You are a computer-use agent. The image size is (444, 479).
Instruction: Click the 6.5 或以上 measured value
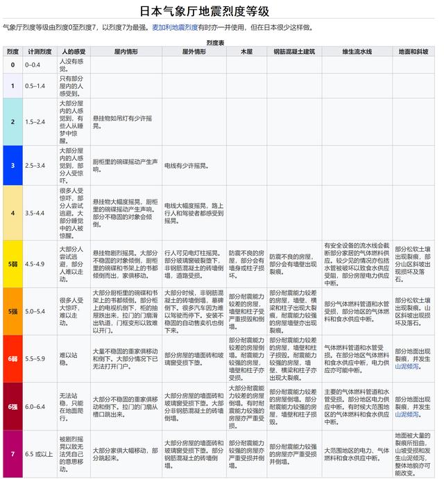point(40,454)
